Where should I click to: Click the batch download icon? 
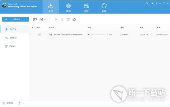(x=35, y=19)
